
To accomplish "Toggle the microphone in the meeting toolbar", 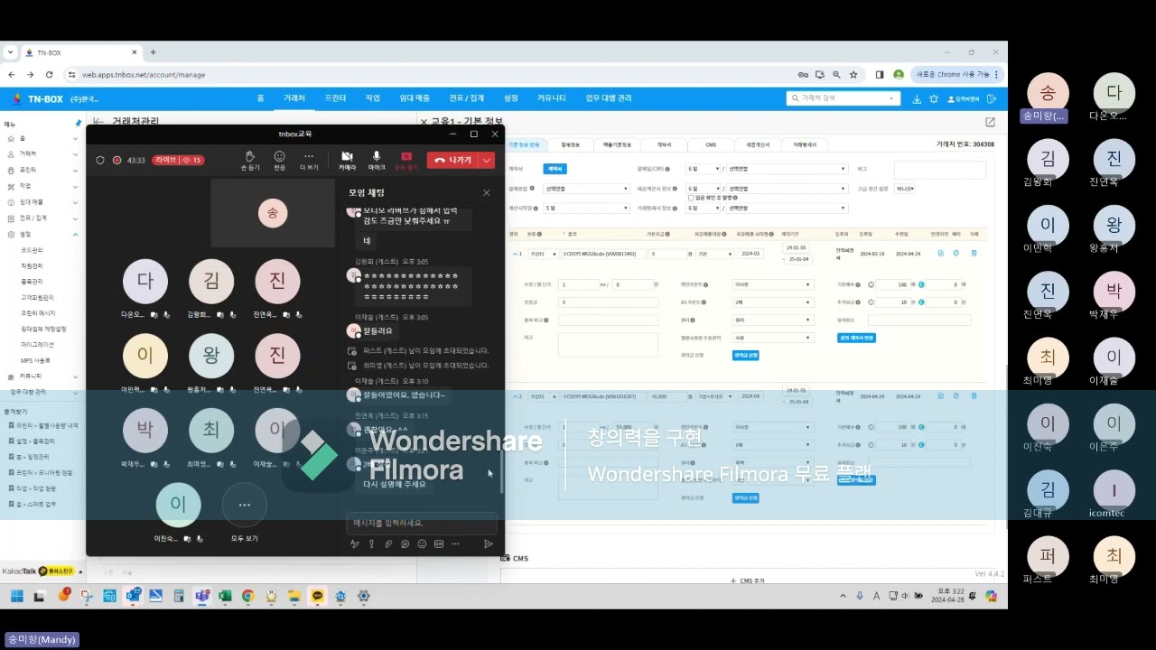I will [x=377, y=160].
